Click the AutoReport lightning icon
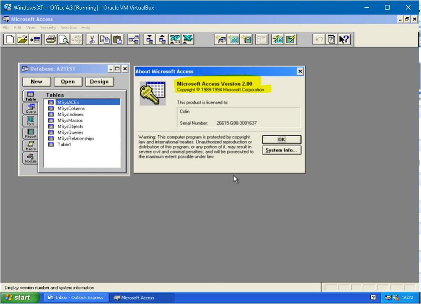 pos(291,40)
